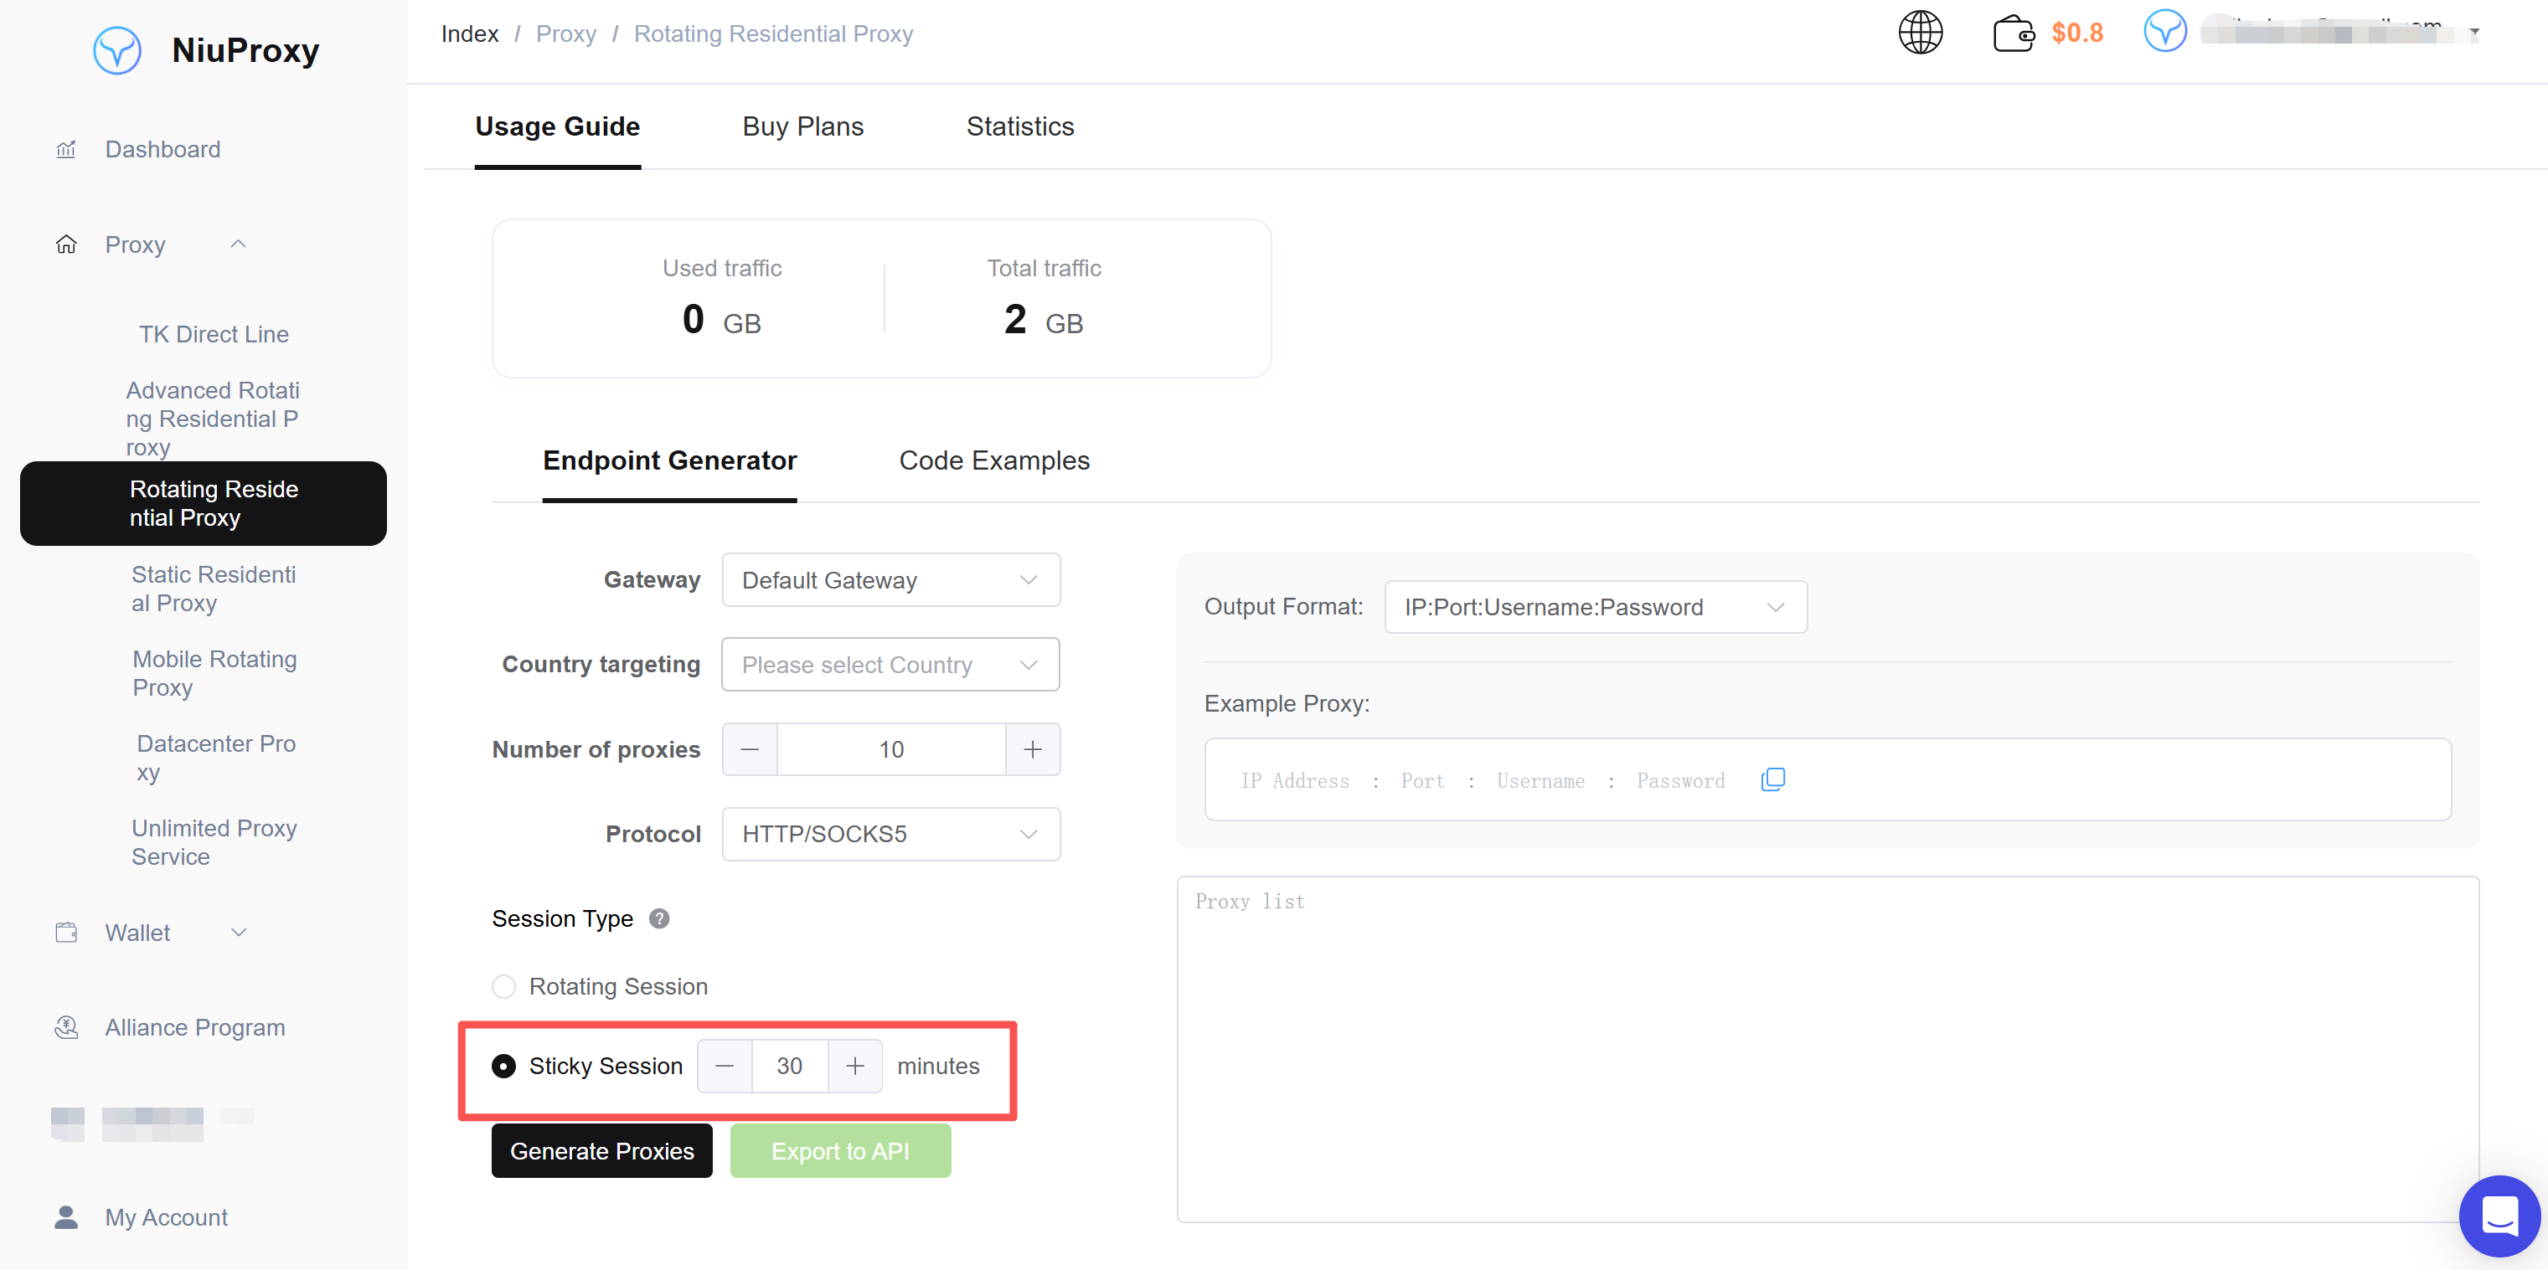Click the Proxy home icon in sidebar
The height and width of the screenshot is (1270, 2548).
pos(66,244)
